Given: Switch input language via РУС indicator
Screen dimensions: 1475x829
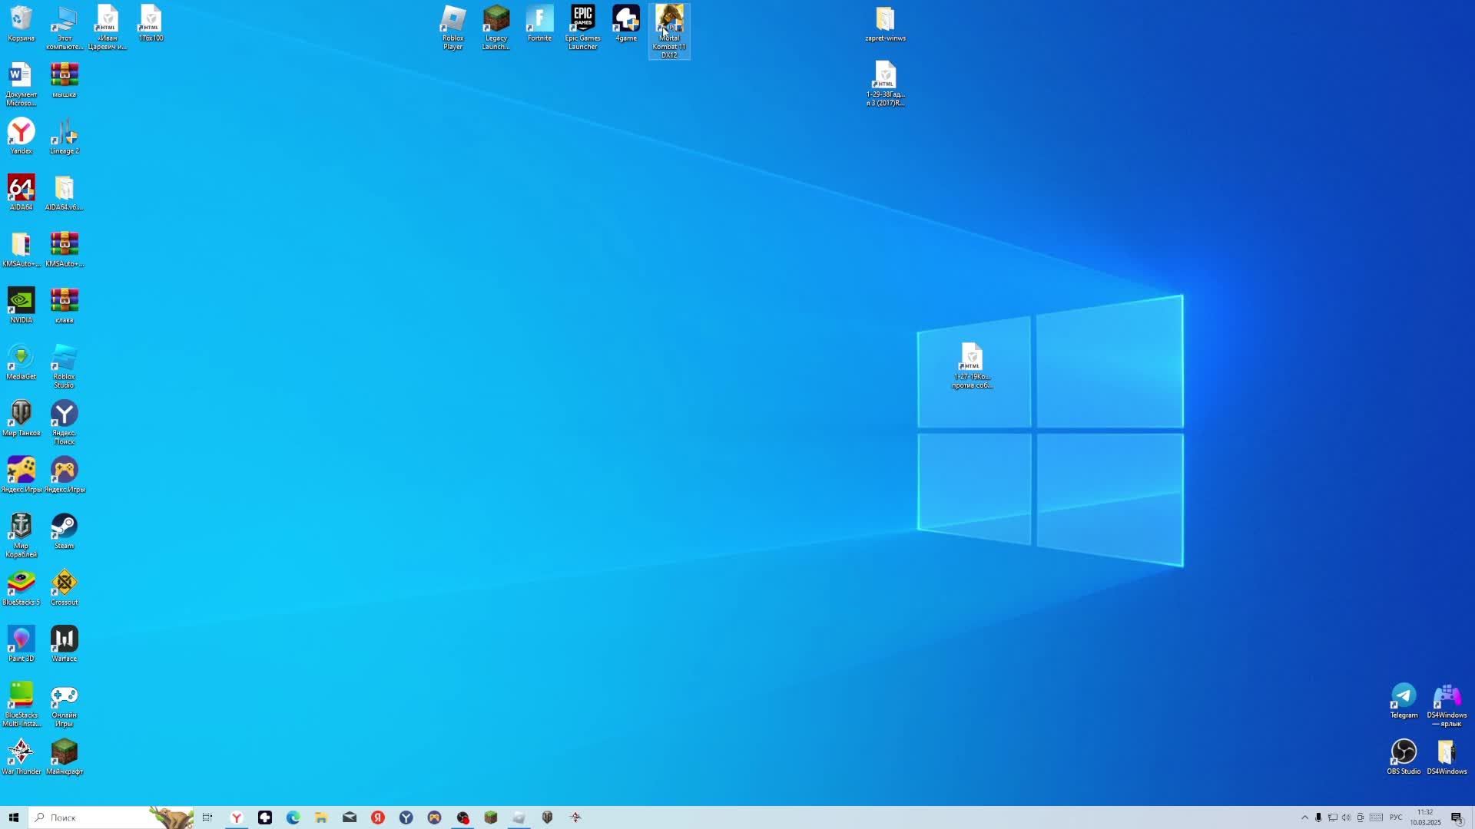Looking at the screenshot, I should [x=1396, y=817].
